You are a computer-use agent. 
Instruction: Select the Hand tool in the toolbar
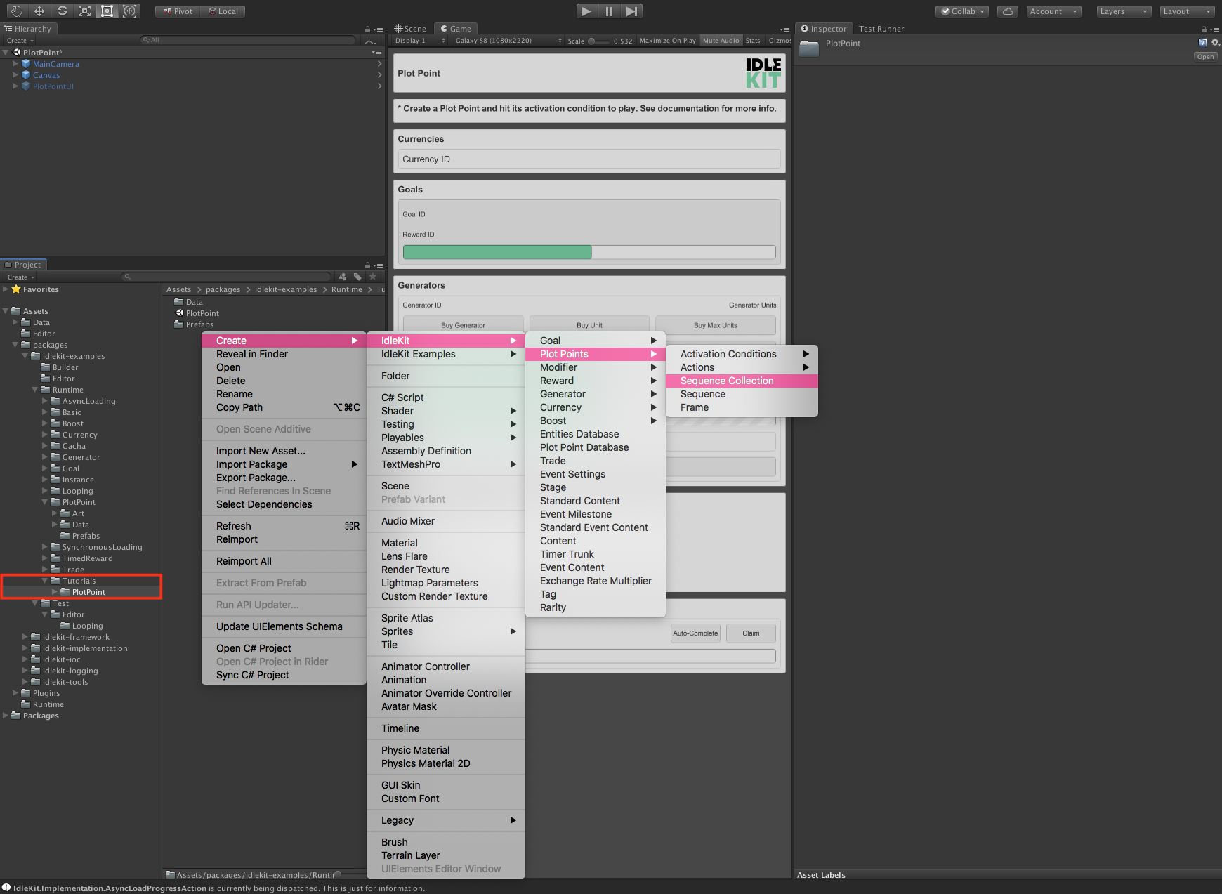click(x=17, y=11)
